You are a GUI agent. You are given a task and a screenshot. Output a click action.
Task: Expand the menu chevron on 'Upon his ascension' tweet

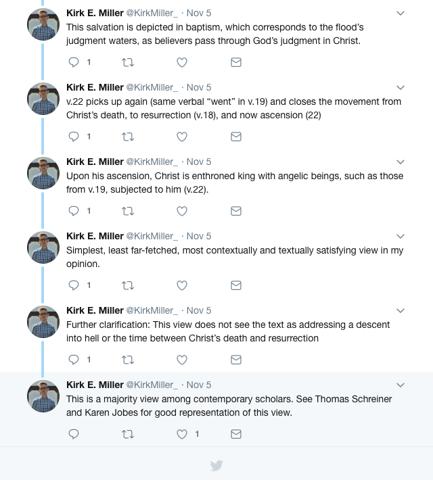pos(401,162)
